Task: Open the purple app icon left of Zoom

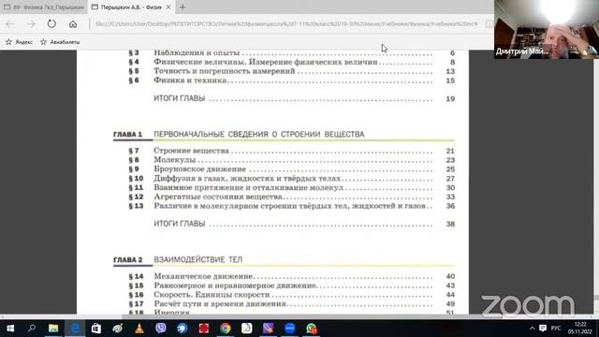Action: pos(269,329)
